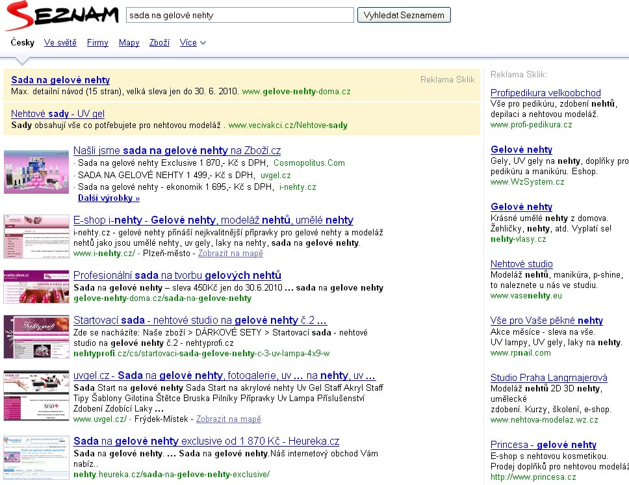Open the Nehtyprofi page thumbnail
This screenshot has height=485, width=629.
[36, 337]
